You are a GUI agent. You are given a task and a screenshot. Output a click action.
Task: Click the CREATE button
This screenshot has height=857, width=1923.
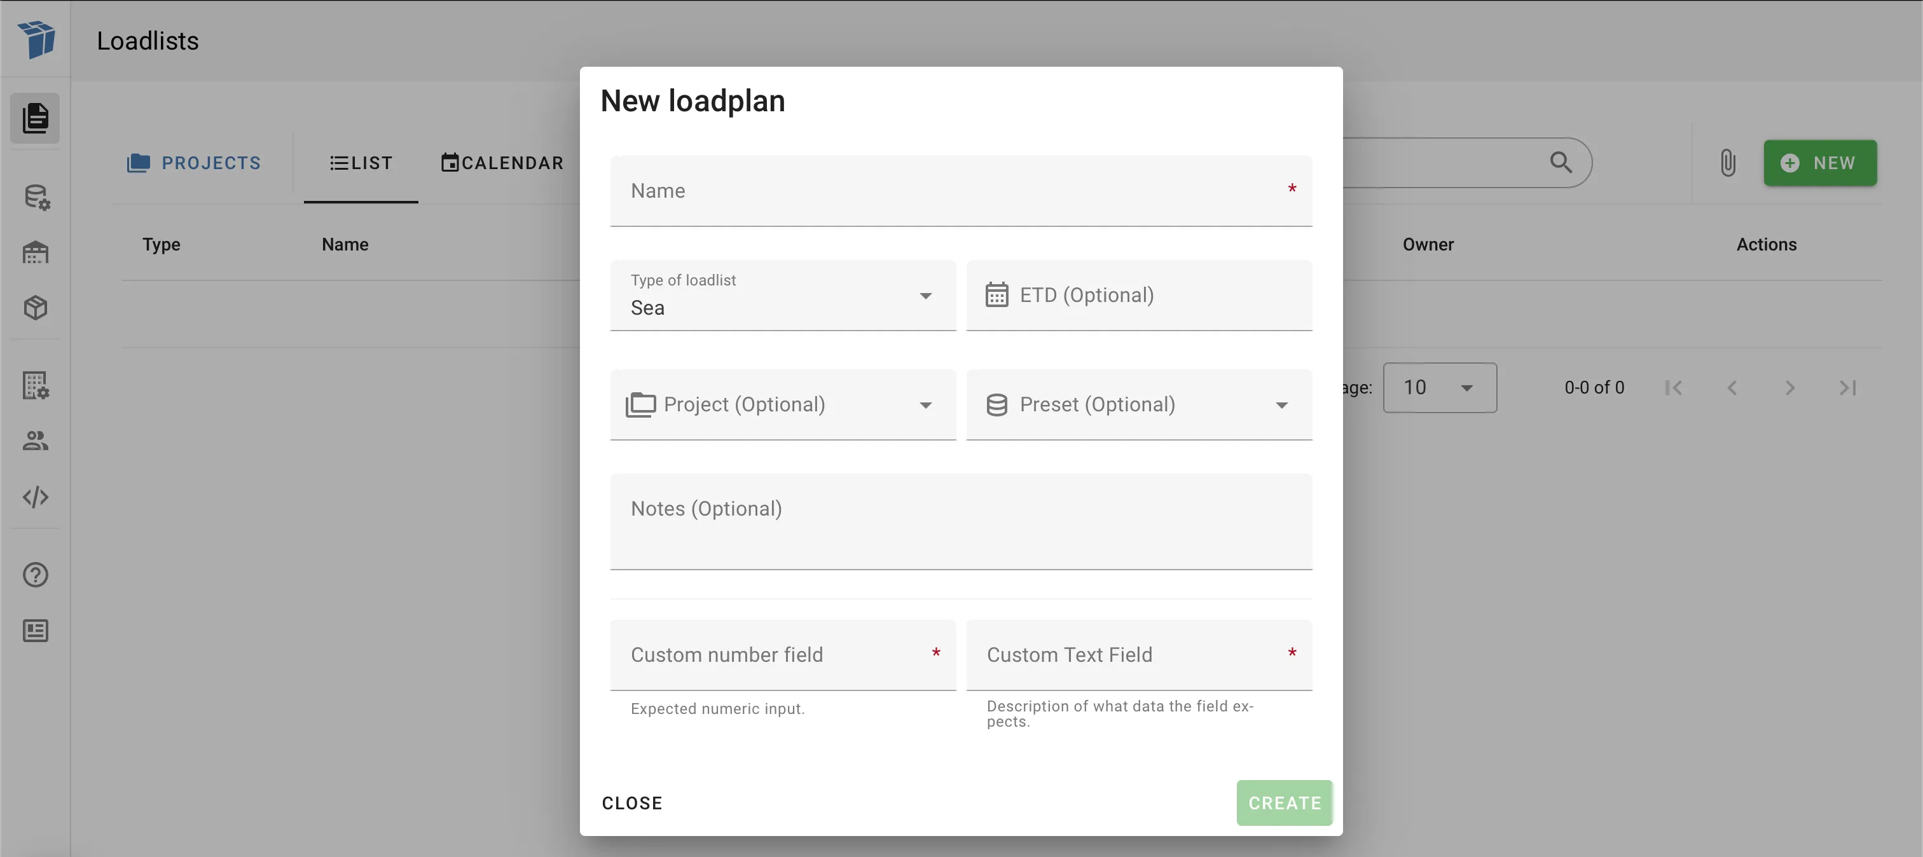click(x=1283, y=802)
